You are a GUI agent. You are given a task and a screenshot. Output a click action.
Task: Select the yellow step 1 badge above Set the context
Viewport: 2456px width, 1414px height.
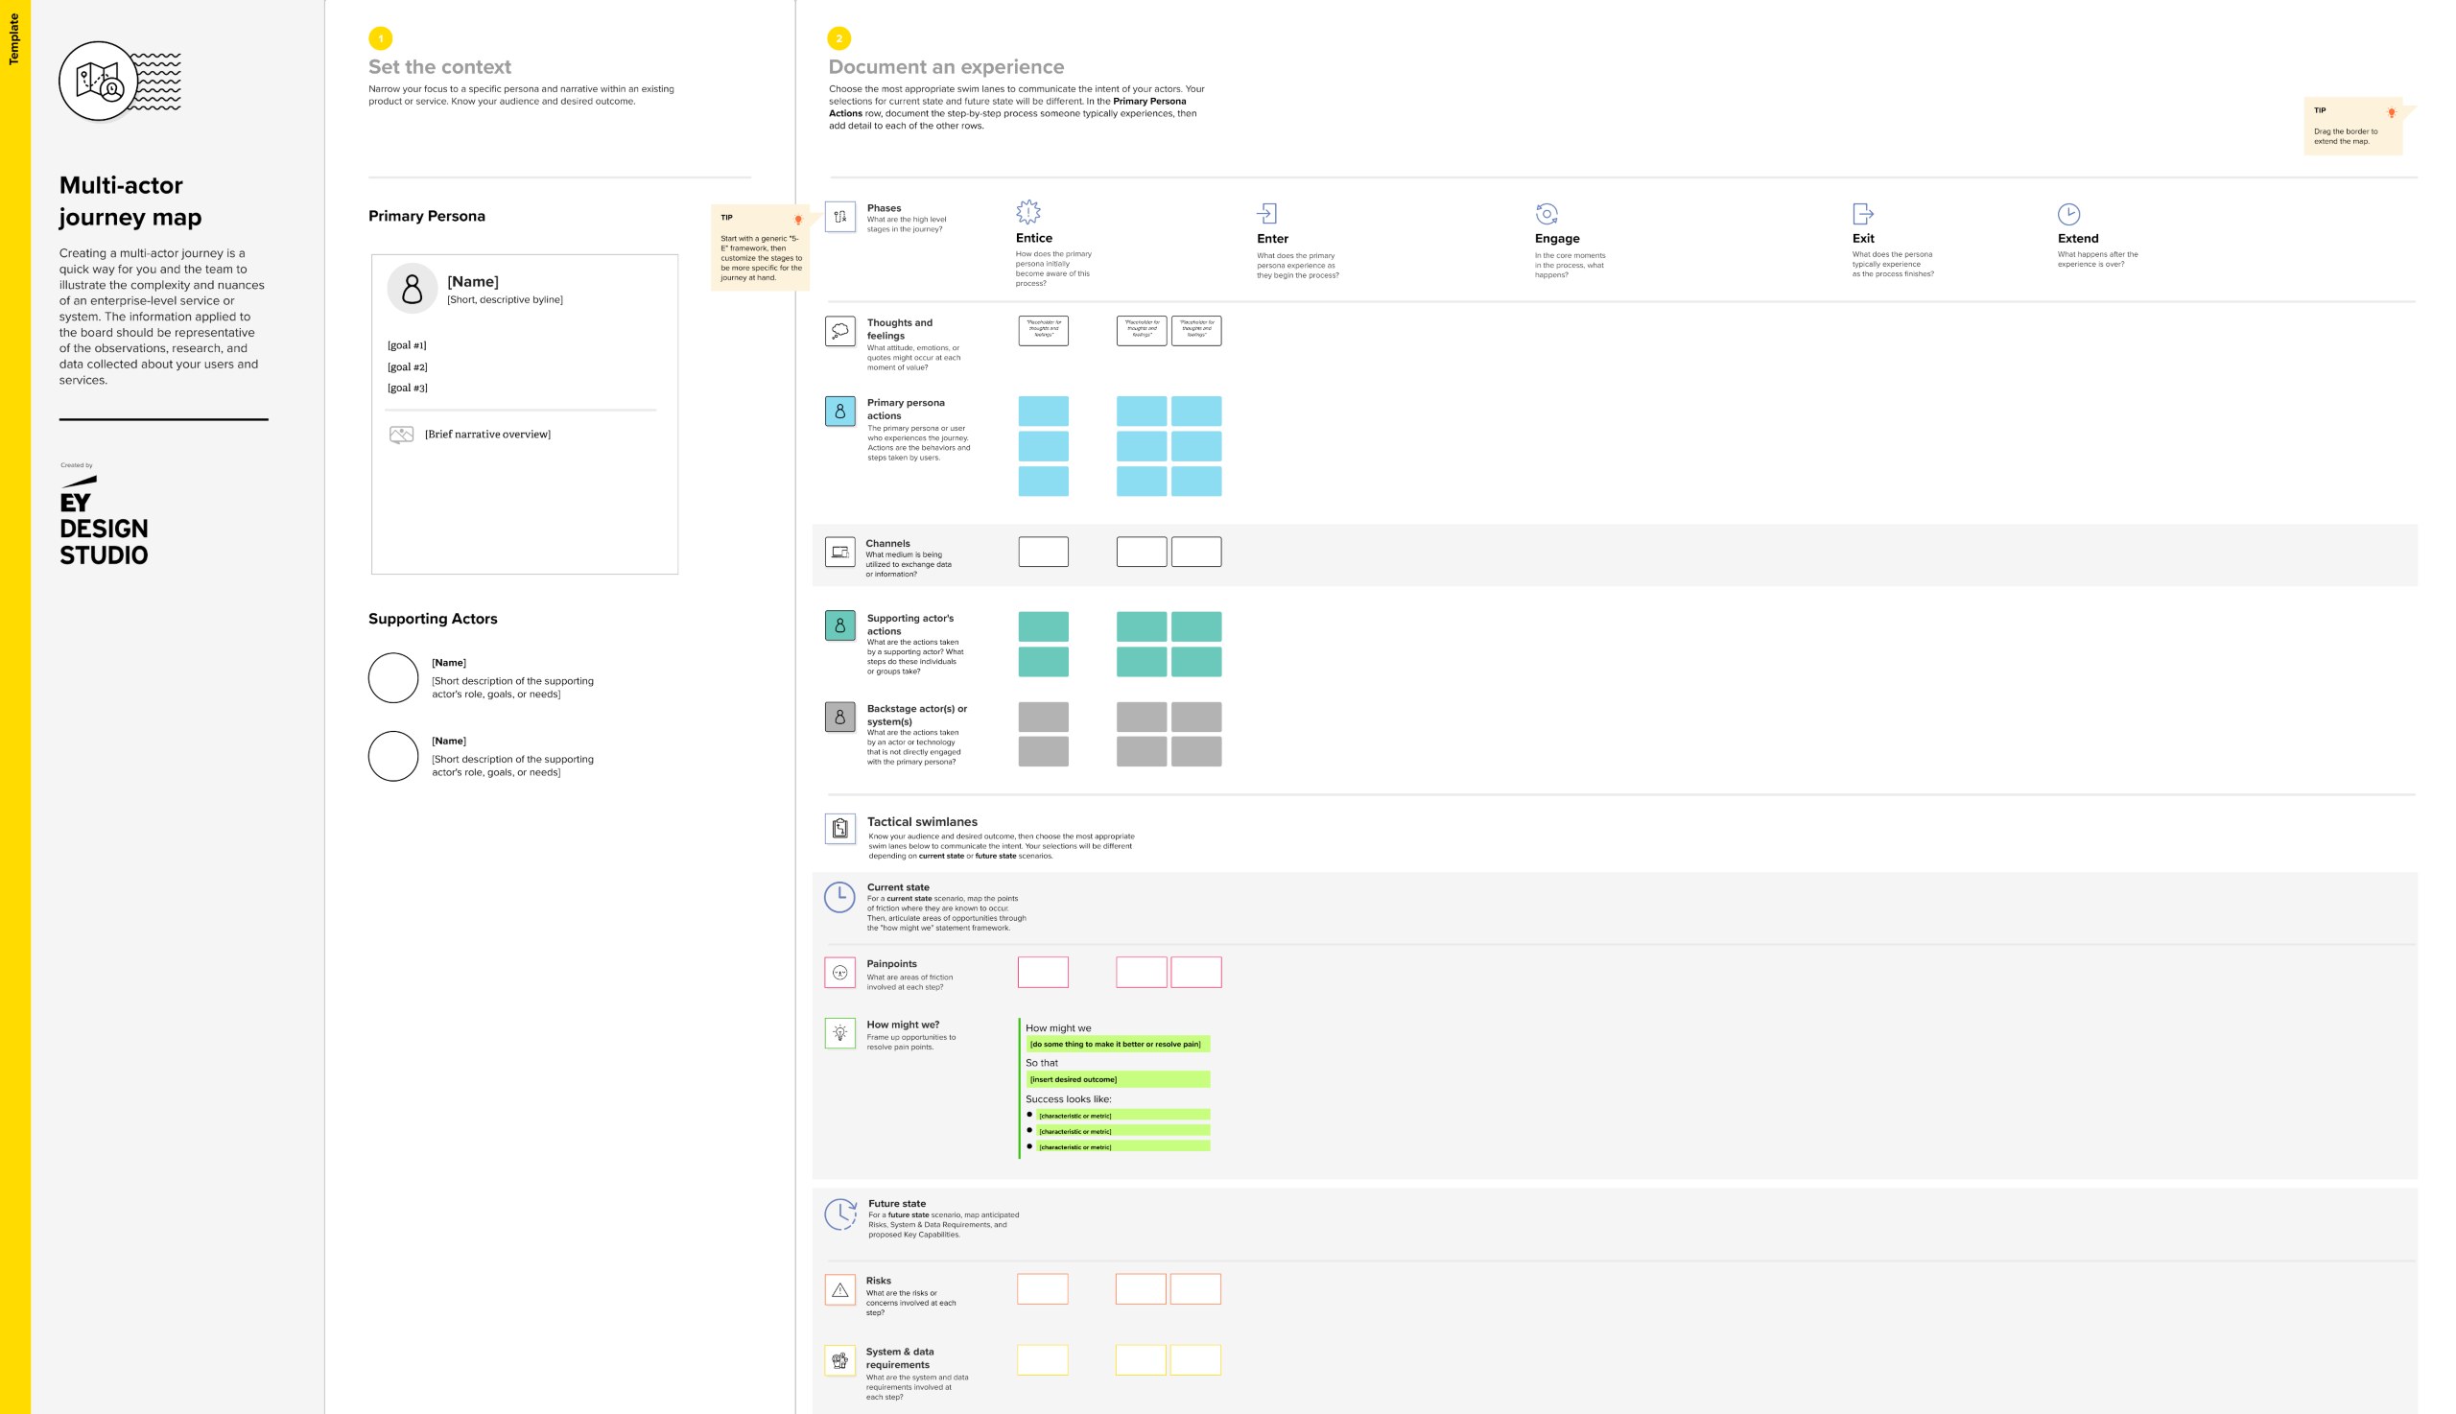[x=380, y=40]
